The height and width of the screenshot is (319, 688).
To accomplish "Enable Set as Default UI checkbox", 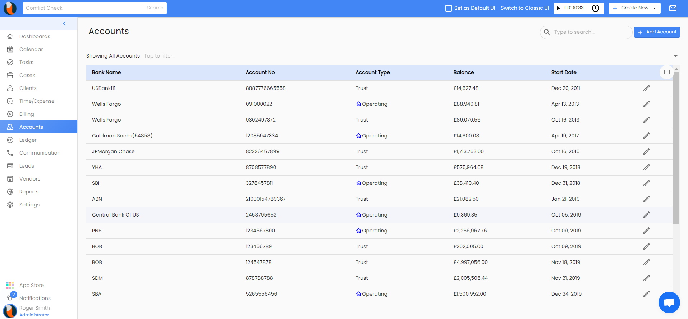I will [x=449, y=8].
